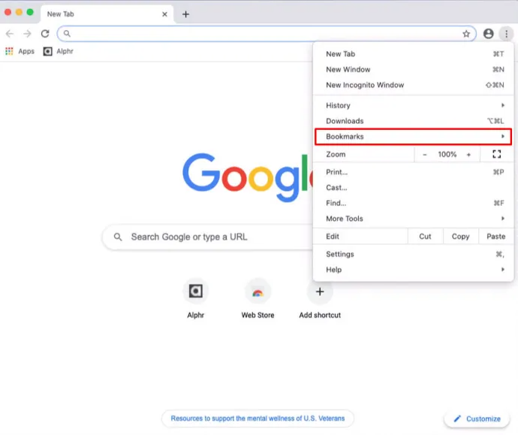The image size is (518, 435).
Task: Click the Google search box
Action: tap(207, 237)
